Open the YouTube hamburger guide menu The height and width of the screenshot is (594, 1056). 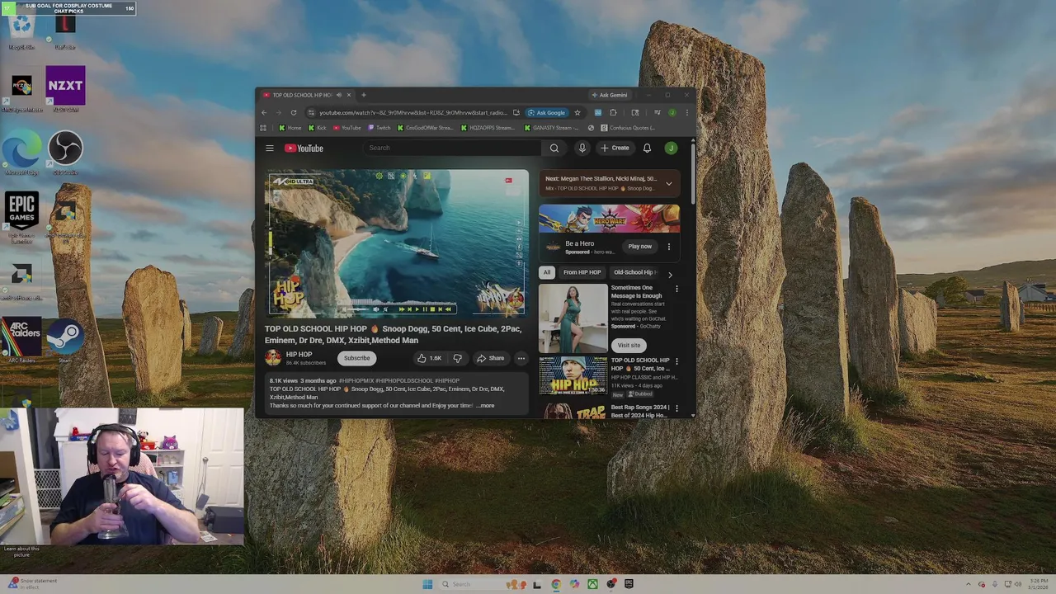click(270, 148)
